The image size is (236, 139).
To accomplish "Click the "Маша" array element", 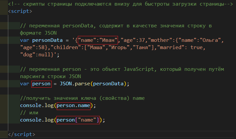I will (96, 47).
